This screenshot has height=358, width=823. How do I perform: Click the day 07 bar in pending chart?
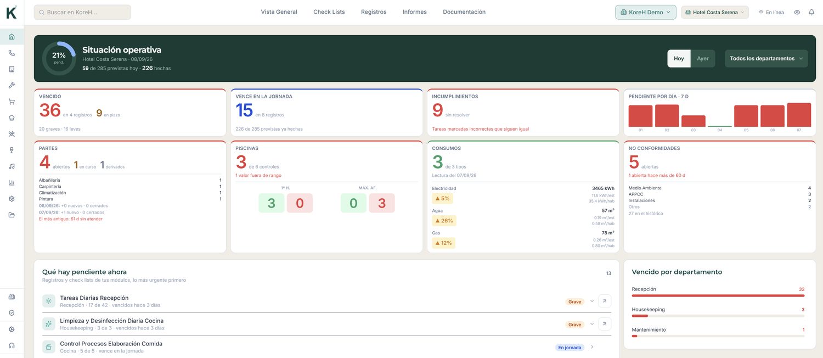[x=799, y=115]
